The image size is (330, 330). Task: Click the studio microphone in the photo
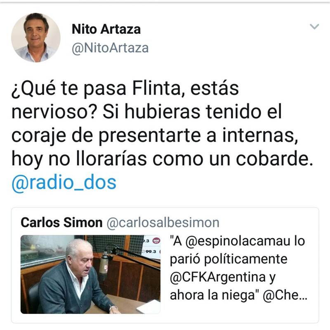(x=104, y=266)
